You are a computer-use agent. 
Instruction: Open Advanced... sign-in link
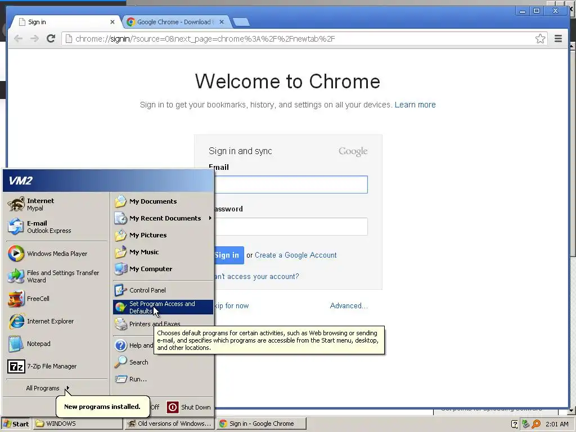click(349, 305)
